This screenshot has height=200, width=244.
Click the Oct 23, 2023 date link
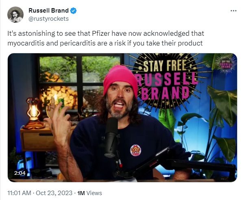coord(54,193)
